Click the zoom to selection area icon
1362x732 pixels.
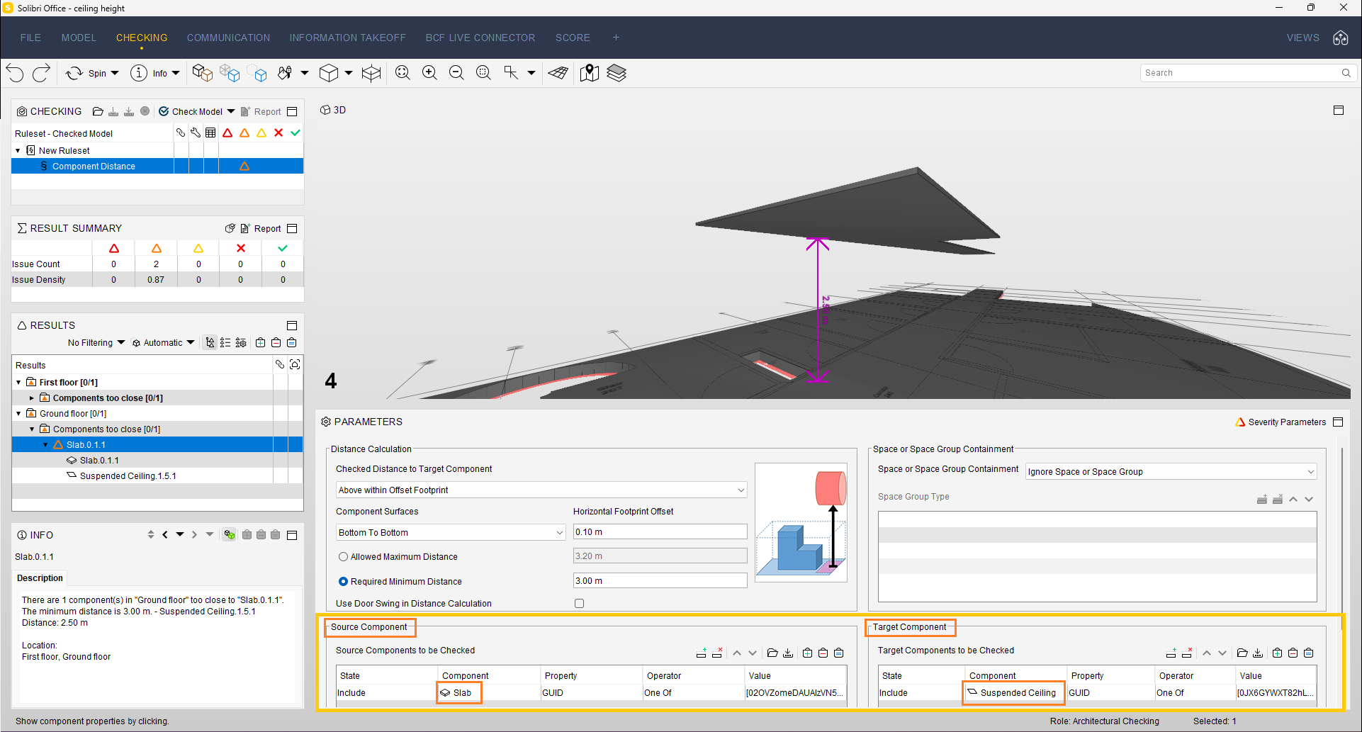[483, 73]
